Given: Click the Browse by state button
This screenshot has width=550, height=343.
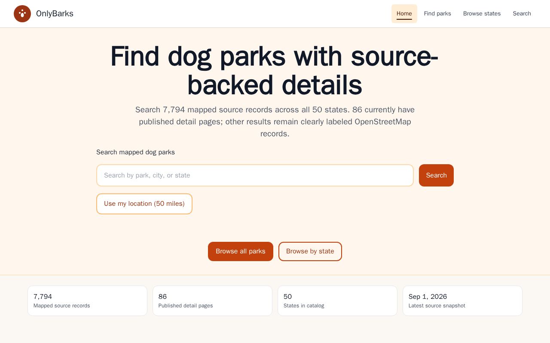Looking at the screenshot, I should [x=310, y=251].
